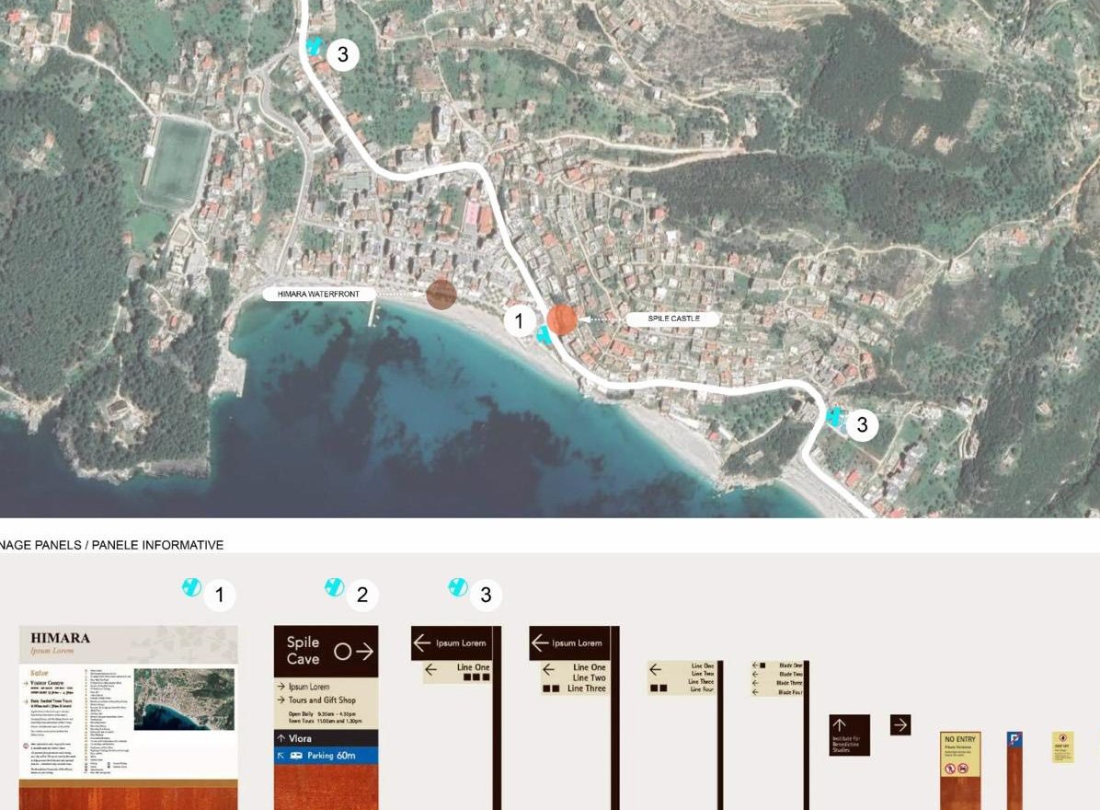Click the HIMARA WATERFRONT label
1100x810 pixels.
click(320, 295)
